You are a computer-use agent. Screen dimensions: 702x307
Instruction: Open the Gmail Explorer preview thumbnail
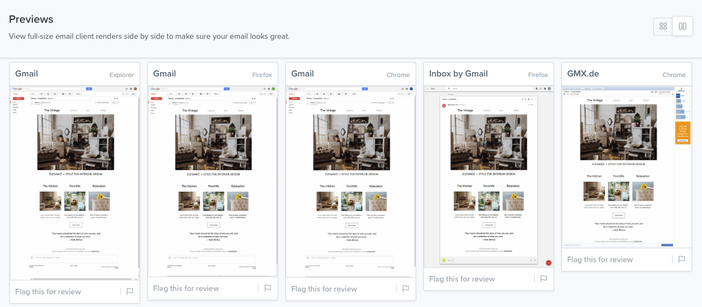[x=75, y=183]
